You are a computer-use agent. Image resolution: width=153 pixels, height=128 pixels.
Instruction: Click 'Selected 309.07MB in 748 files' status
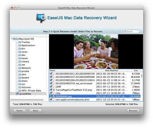click(x=121, y=104)
